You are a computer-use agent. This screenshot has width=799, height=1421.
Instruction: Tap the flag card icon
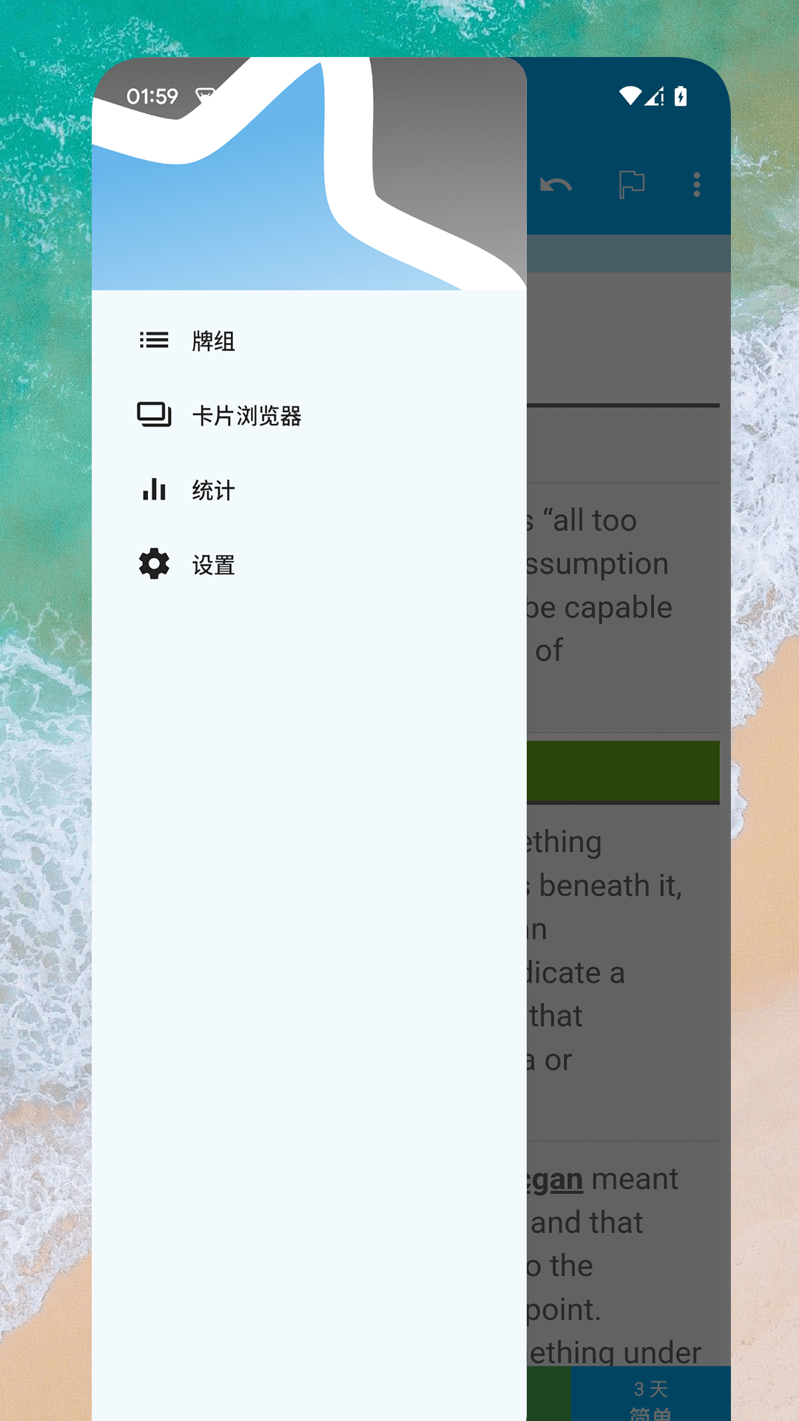[632, 184]
